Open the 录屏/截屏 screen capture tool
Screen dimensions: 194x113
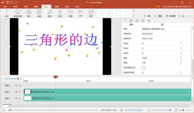tap(18, 13)
